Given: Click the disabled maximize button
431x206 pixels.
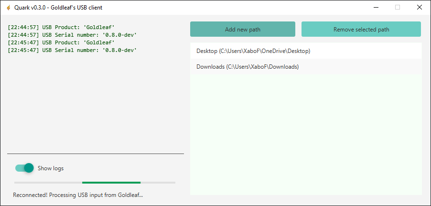Looking at the screenshot, I should (398, 8).
